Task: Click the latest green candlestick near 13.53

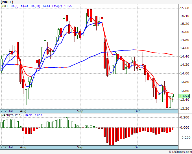Action: (173, 95)
